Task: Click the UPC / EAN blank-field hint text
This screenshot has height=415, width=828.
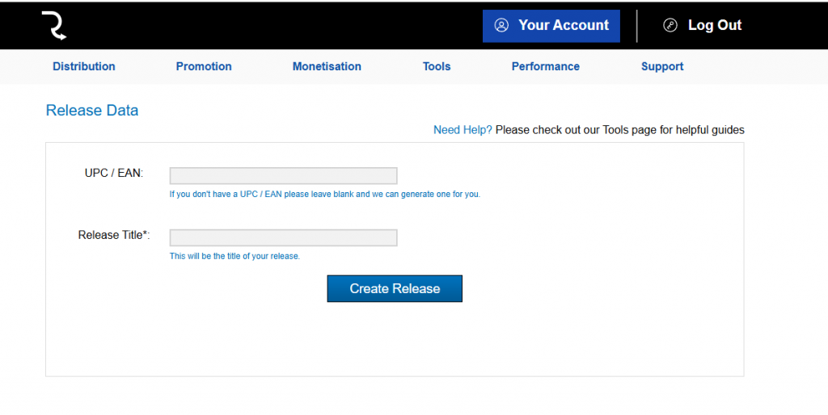Action: pyautogui.click(x=324, y=195)
